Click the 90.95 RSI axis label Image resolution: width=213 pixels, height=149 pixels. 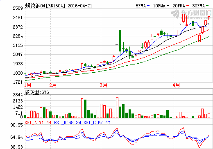coord(17,125)
